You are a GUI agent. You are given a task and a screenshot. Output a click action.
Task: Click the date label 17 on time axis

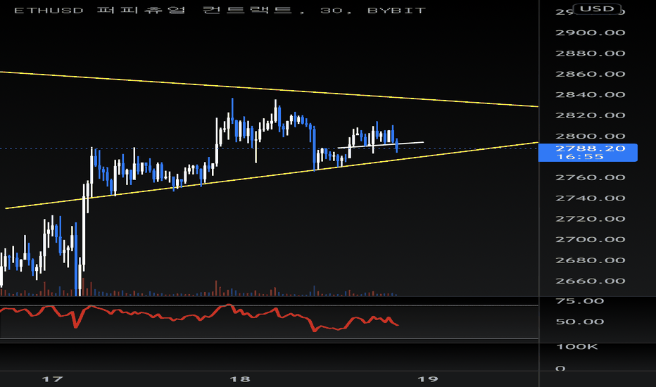pos(52,379)
